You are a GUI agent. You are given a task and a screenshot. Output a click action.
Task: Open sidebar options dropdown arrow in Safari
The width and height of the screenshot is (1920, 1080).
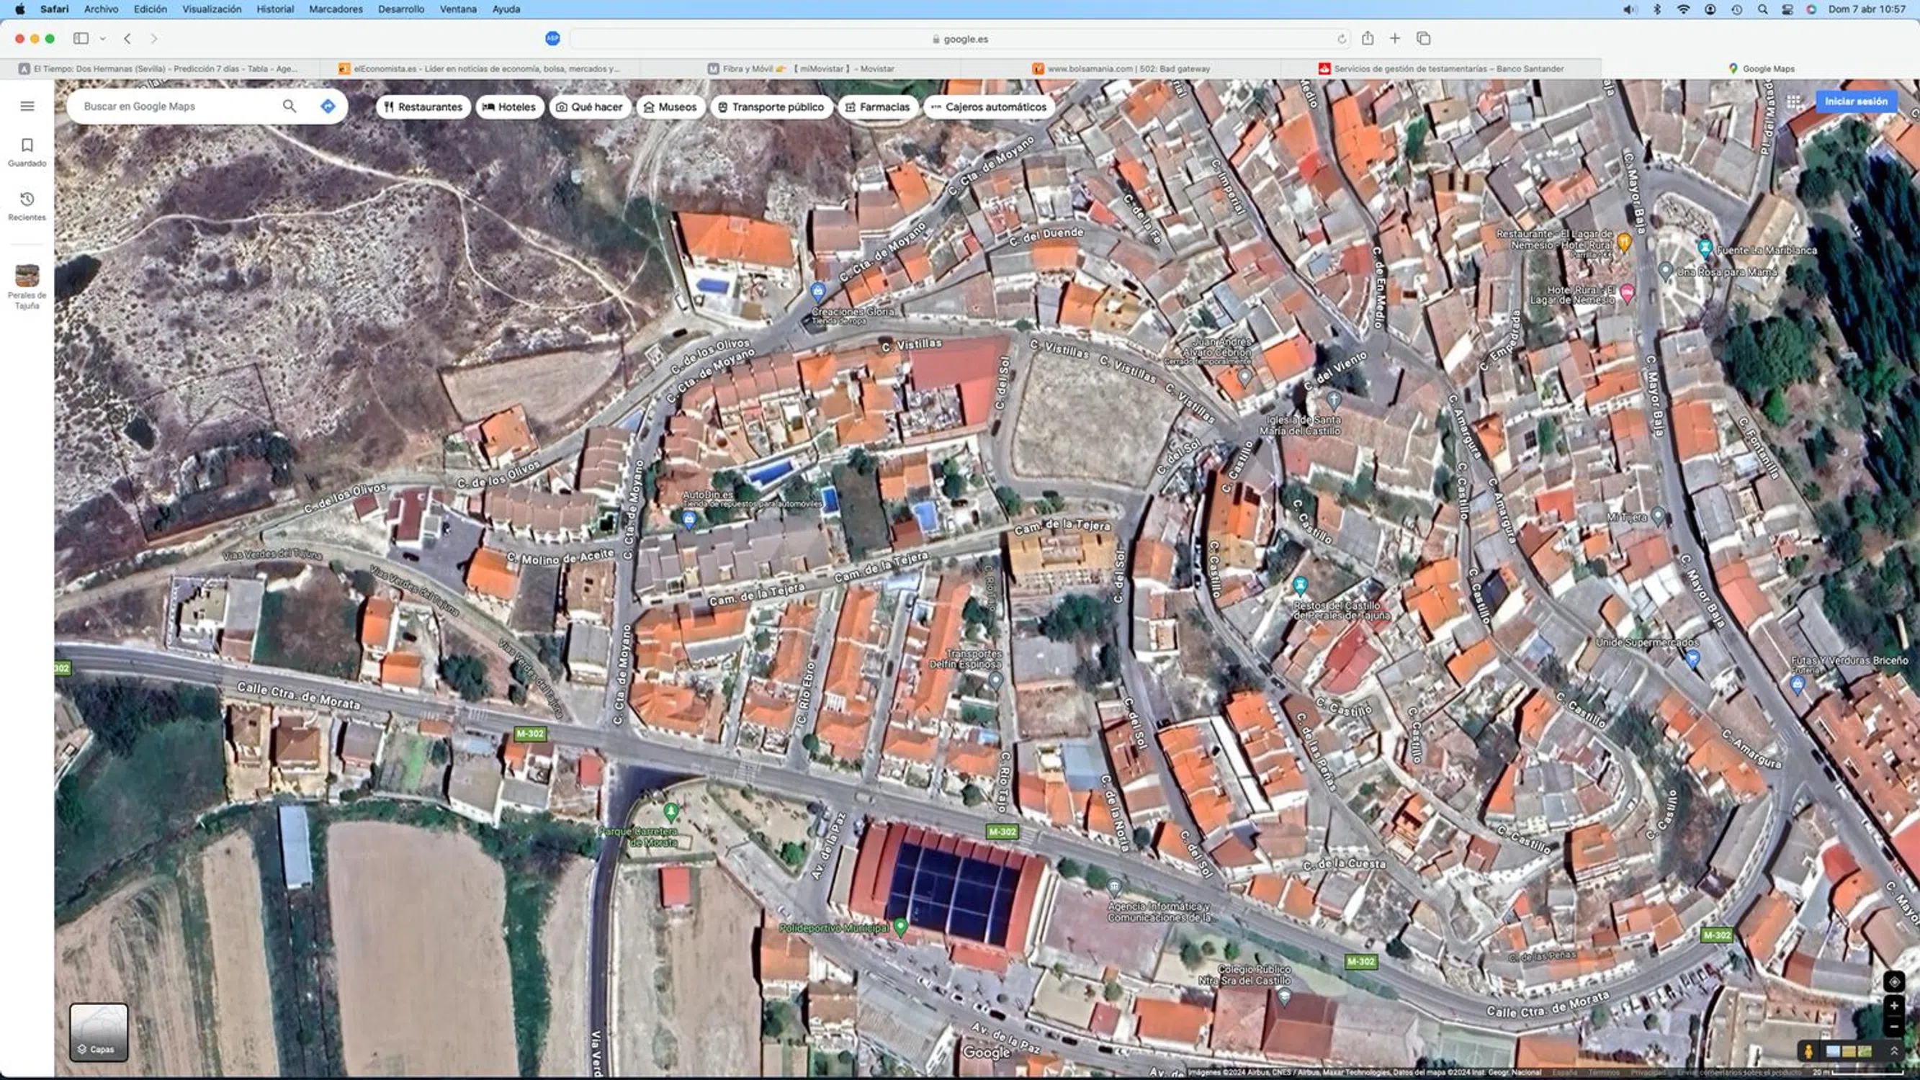(x=103, y=39)
